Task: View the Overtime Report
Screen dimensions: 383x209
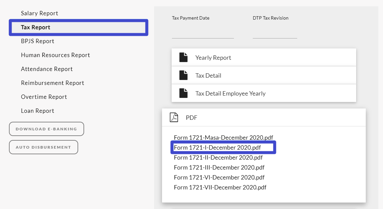Action: pyautogui.click(x=44, y=97)
